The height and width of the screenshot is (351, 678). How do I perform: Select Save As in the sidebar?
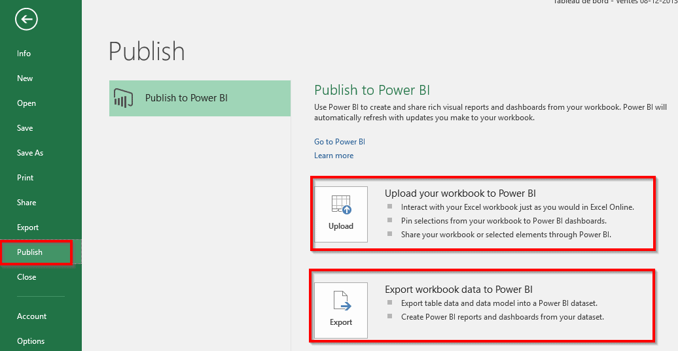click(x=30, y=153)
